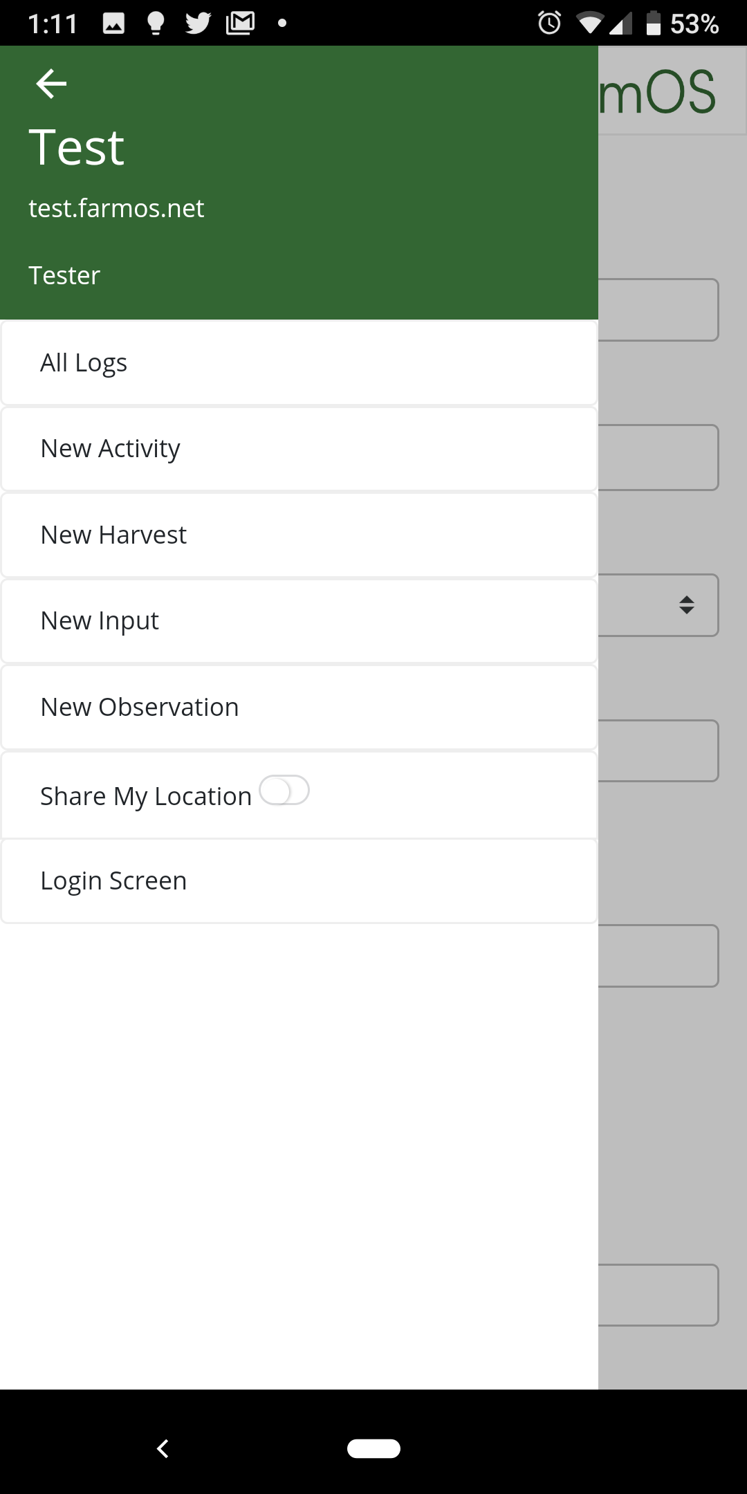Tap the battery status icon

coord(653,23)
